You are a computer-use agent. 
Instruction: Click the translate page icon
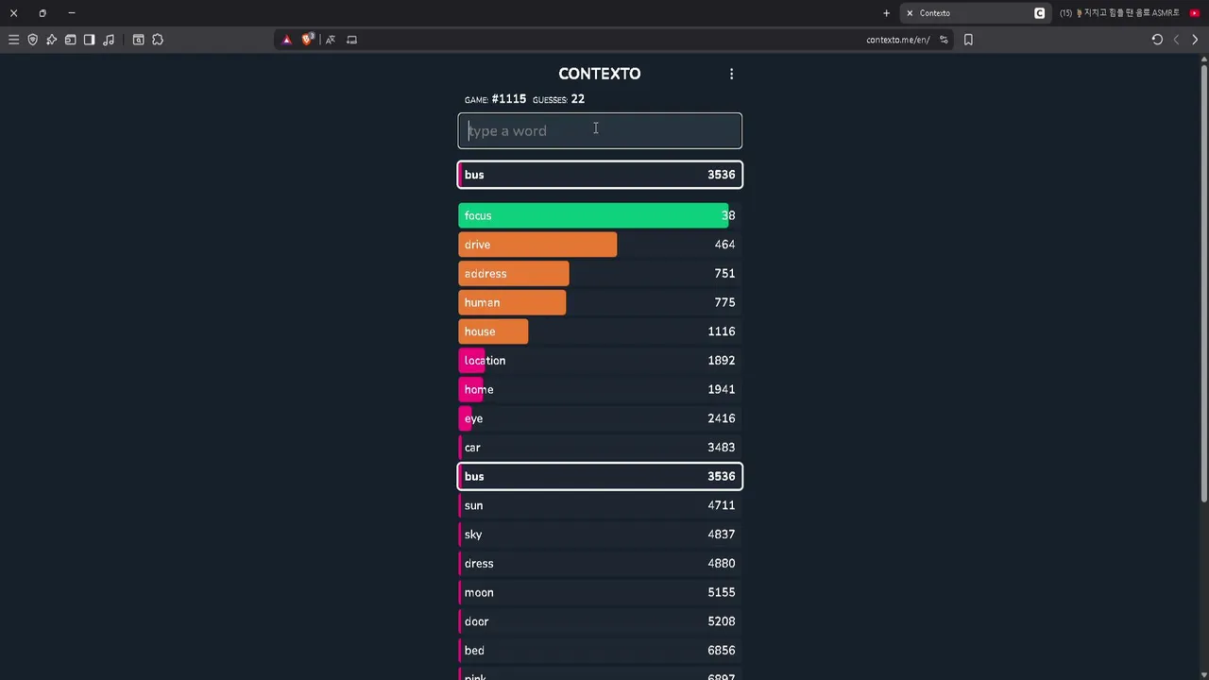point(330,40)
